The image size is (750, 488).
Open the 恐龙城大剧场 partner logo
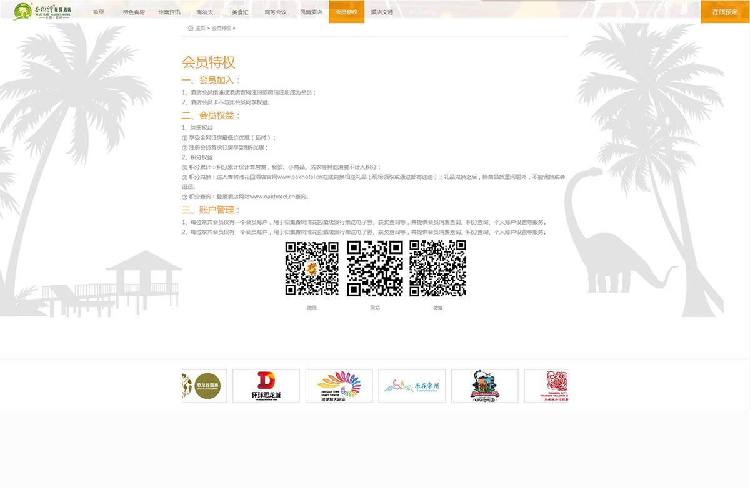pos(339,386)
